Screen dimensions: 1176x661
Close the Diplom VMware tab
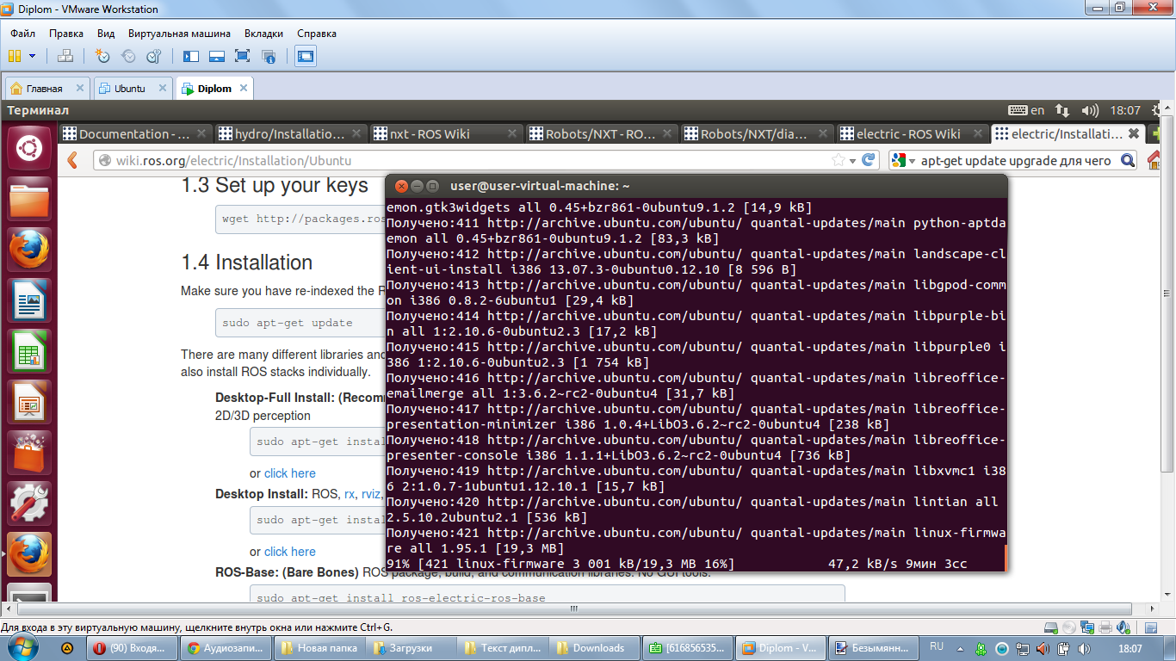pyautogui.click(x=244, y=88)
